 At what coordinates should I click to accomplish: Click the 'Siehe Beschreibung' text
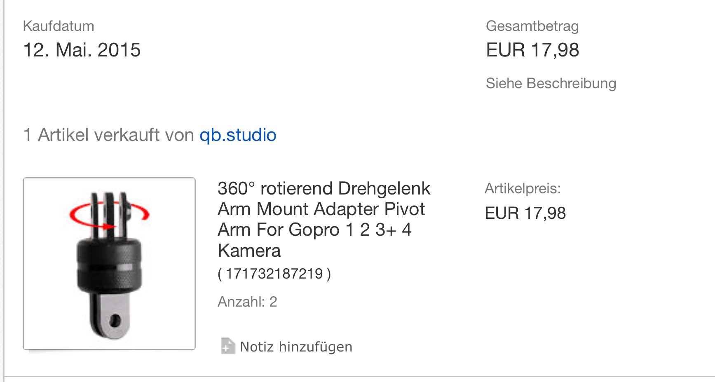point(551,83)
